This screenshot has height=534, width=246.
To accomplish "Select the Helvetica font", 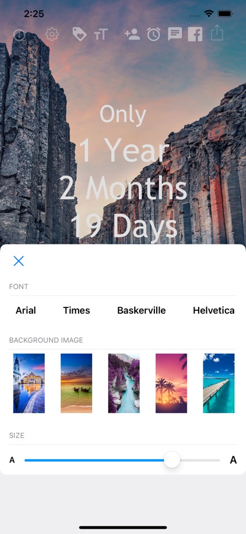I will (x=213, y=310).
